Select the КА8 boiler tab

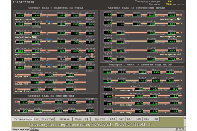pos(155,119)
